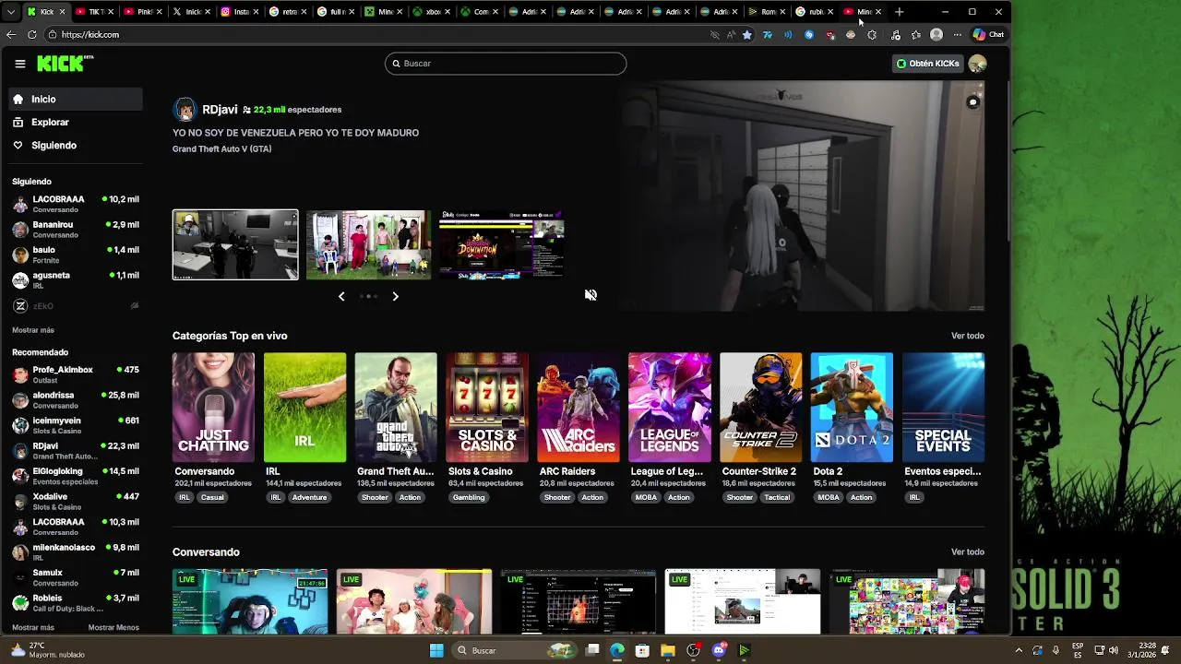Open the media control music note icon
This screenshot has height=664, width=1181.
pos(895,35)
